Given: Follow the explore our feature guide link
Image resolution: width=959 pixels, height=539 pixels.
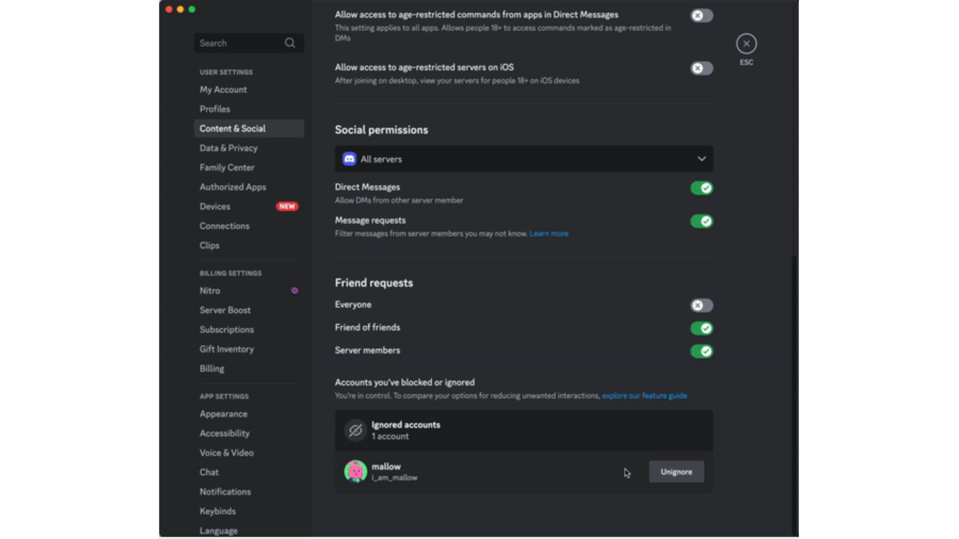Looking at the screenshot, I should click(644, 396).
